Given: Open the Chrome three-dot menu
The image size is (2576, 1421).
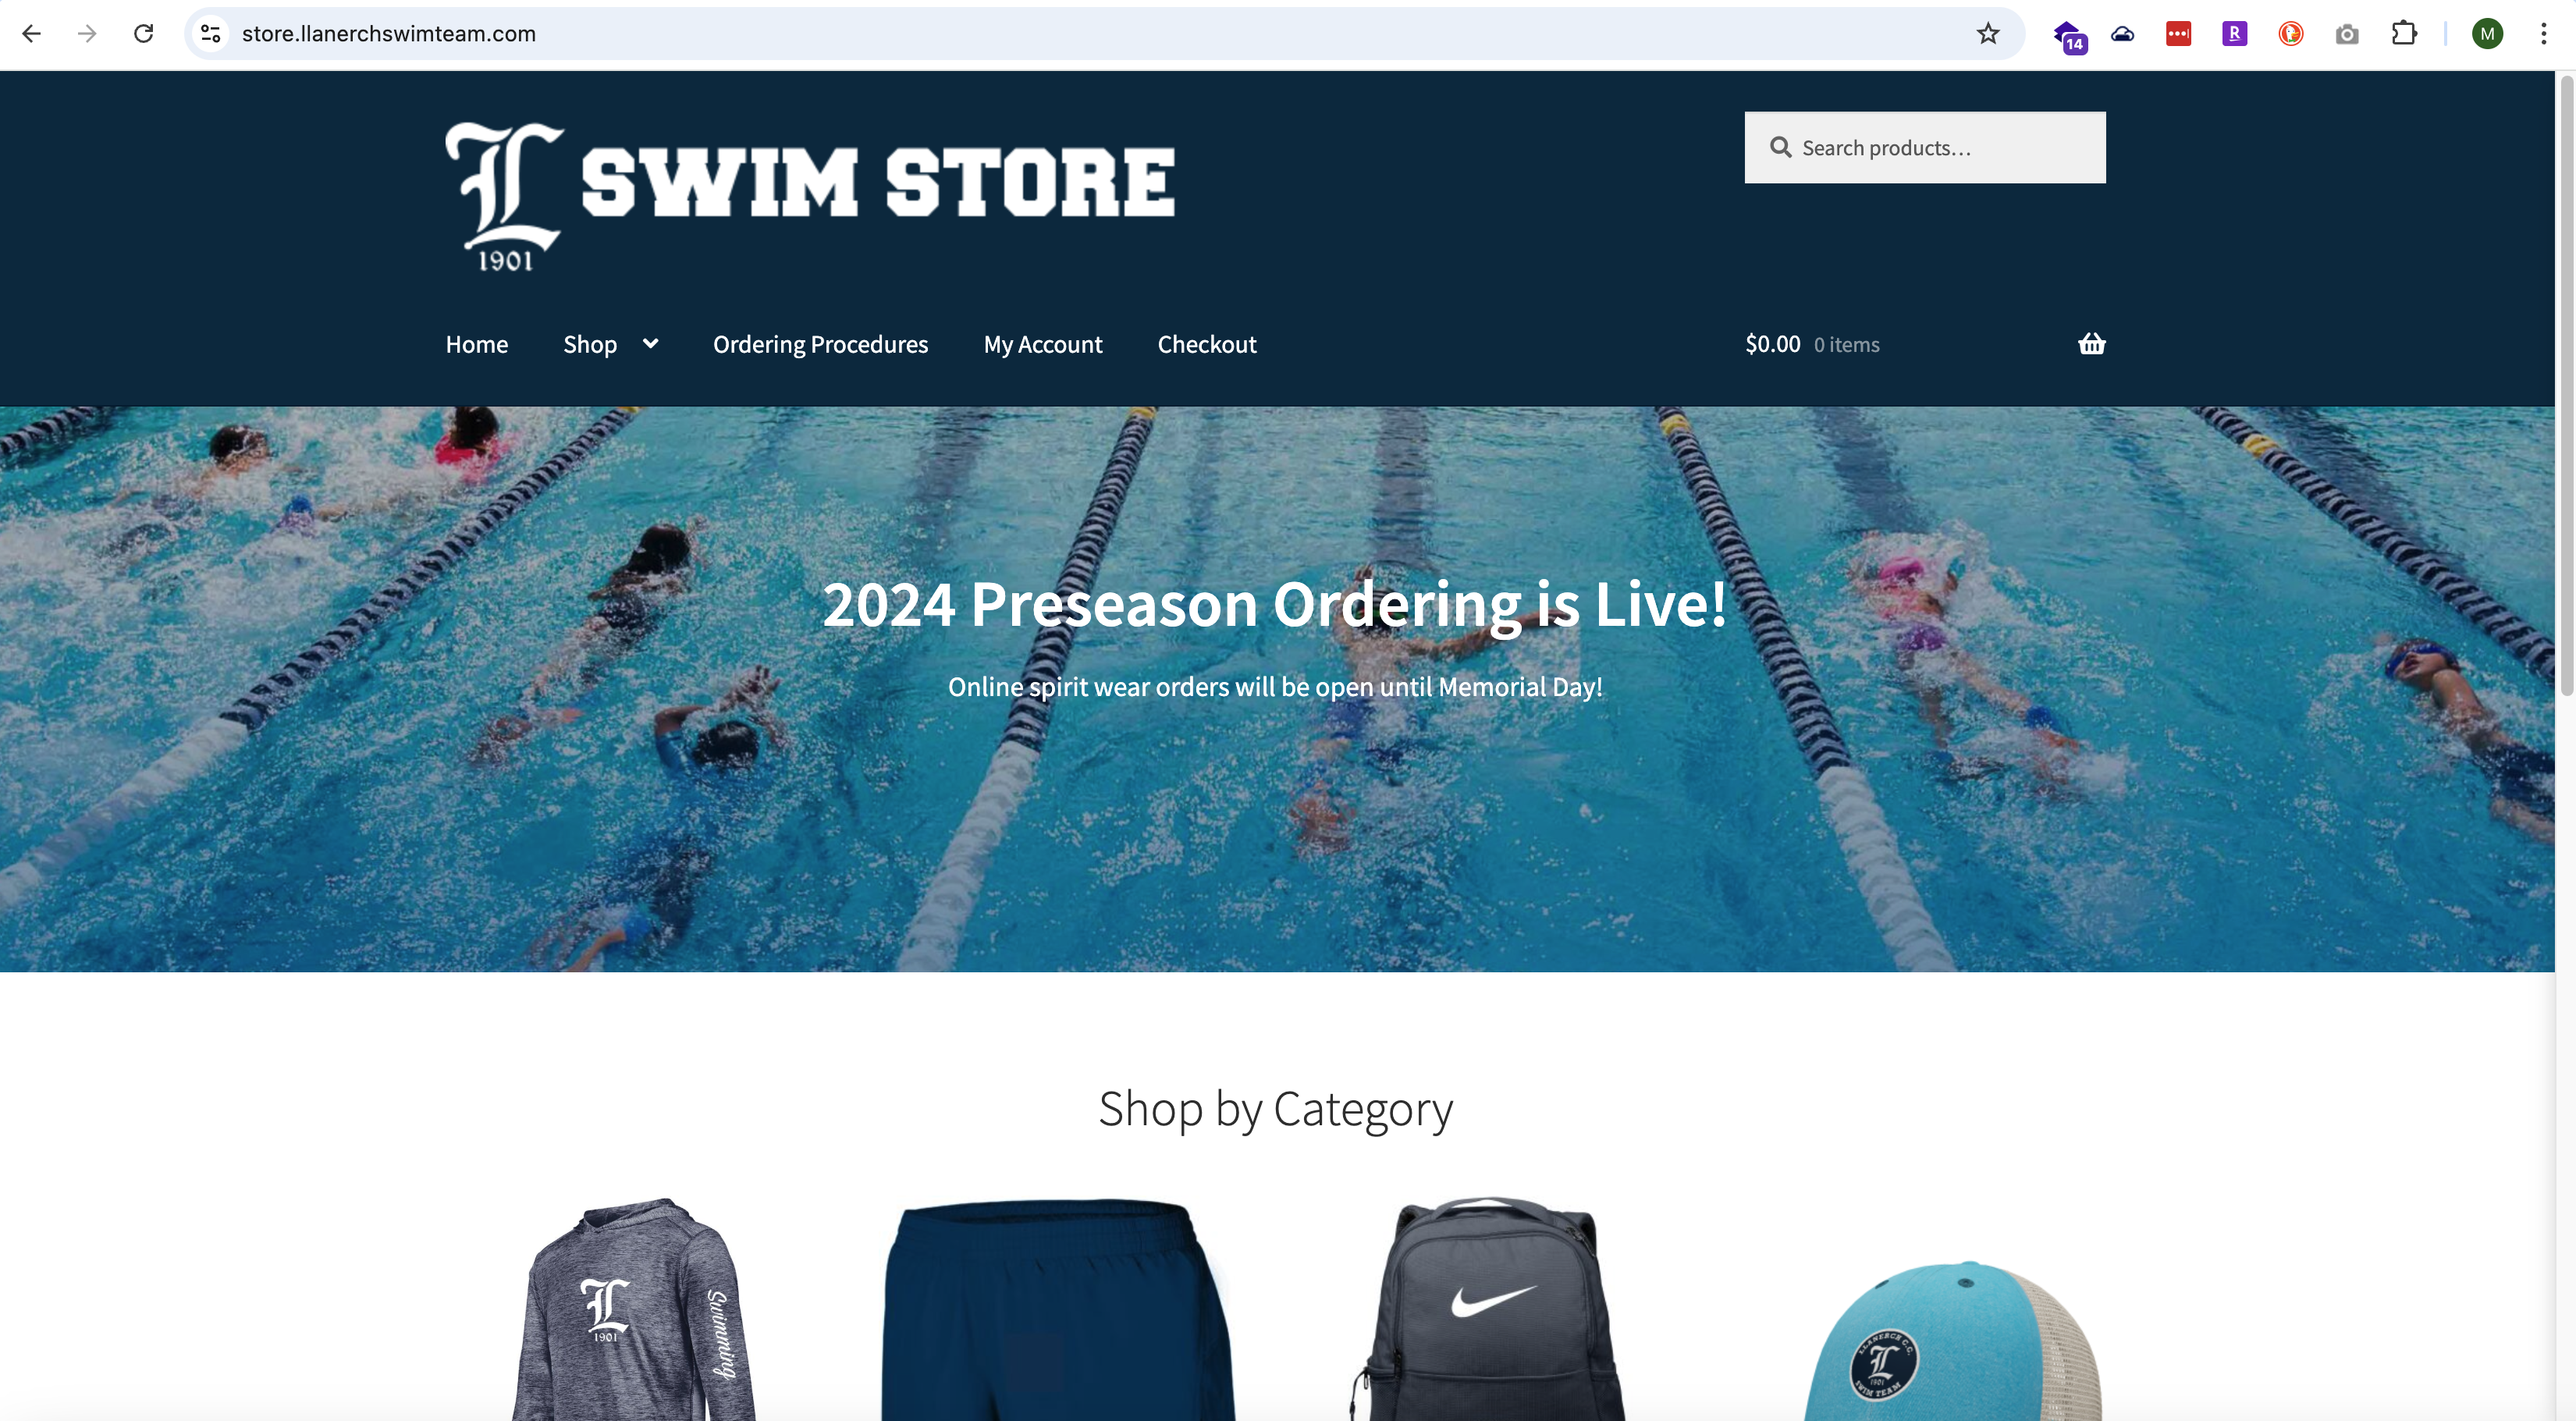Looking at the screenshot, I should pyautogui.click(x=2543, y=34).
